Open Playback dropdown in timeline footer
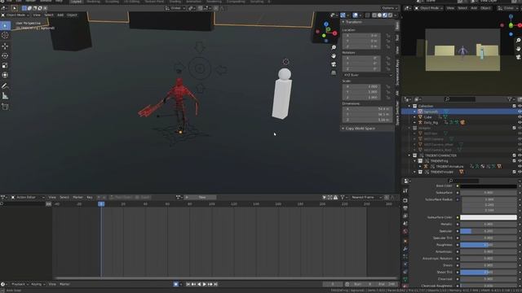 [x=19, y=284]
